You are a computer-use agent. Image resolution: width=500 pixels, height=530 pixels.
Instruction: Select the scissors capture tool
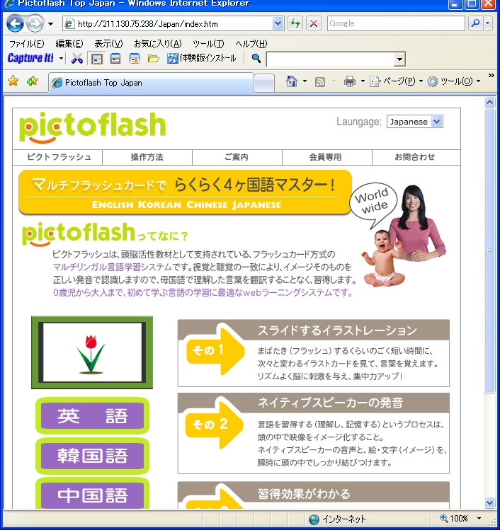point(77,59)
